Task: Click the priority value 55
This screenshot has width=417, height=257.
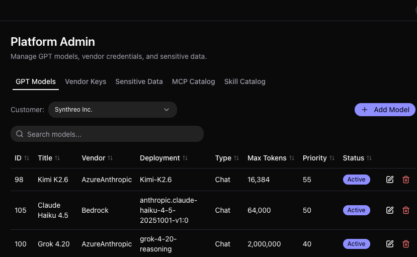Action: pos(307,180)
